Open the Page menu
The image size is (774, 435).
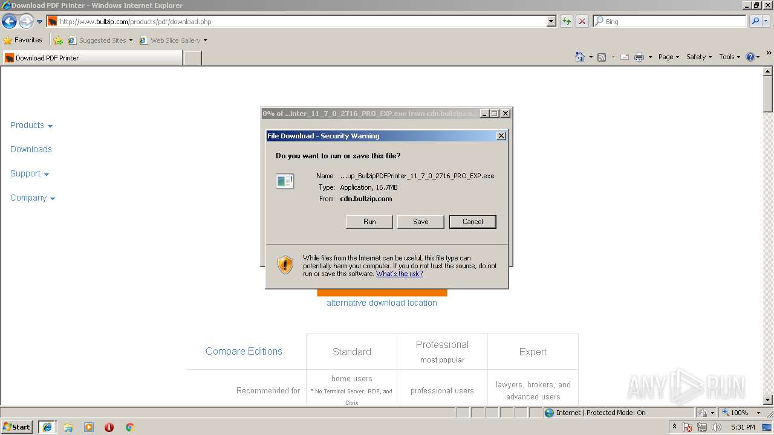(x=669, y=57)
